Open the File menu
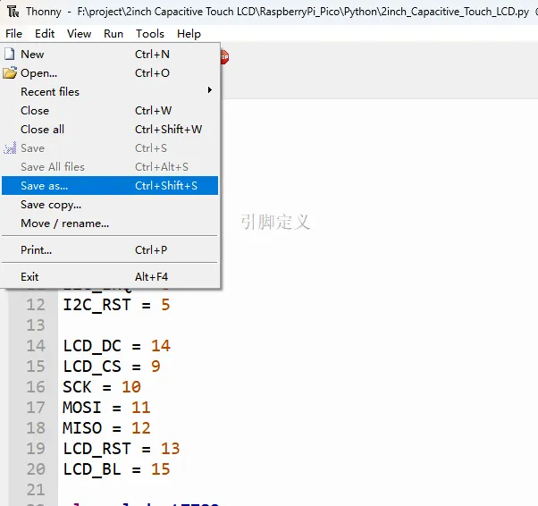This screenshot has height=506, width=538. click(13, 34)
